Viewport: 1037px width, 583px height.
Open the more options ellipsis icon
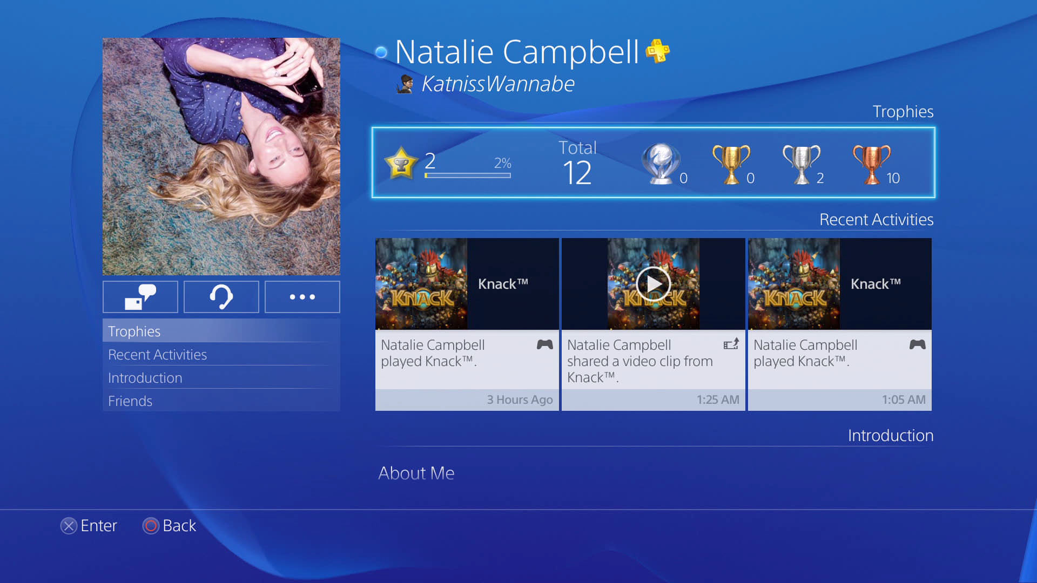(302, 296)
